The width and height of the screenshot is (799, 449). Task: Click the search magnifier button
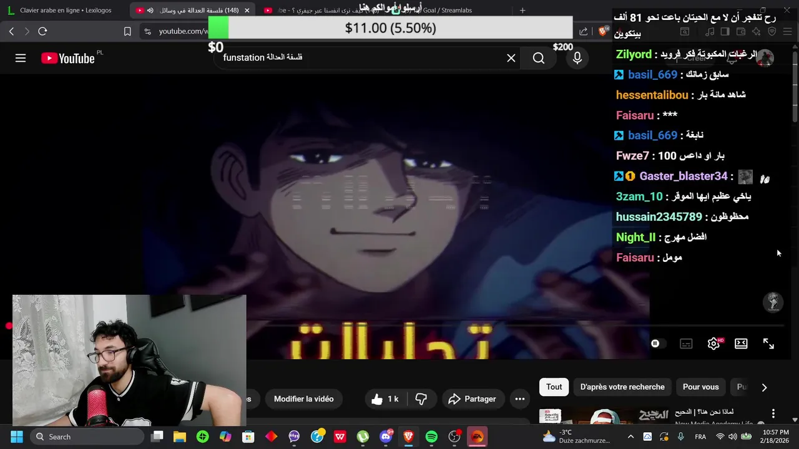coord(539,58)
